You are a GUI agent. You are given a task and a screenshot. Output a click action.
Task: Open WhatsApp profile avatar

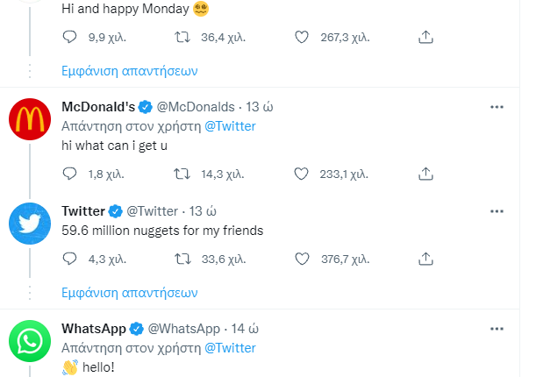[x=30, y=341]
